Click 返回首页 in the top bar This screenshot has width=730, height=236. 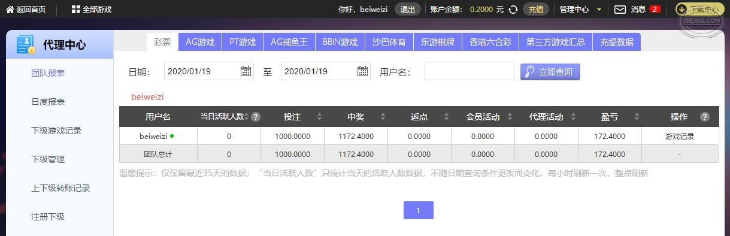[31, 10]
